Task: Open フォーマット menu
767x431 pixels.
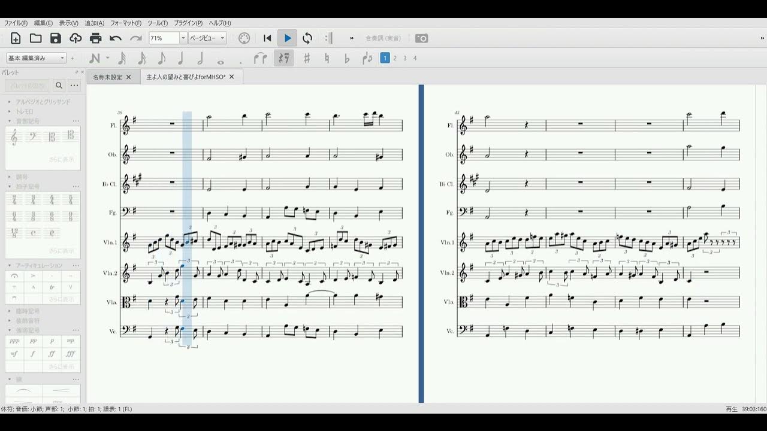Action: (126, 23)
